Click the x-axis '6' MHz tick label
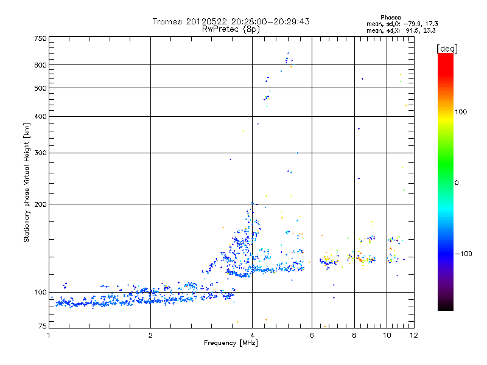The width and height of the screenshot is (487, 365). [x=312, y=335]
